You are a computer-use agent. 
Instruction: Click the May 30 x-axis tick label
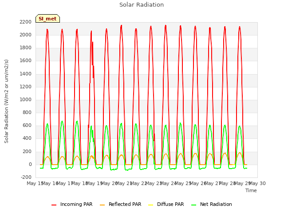(x=257, y=183)
